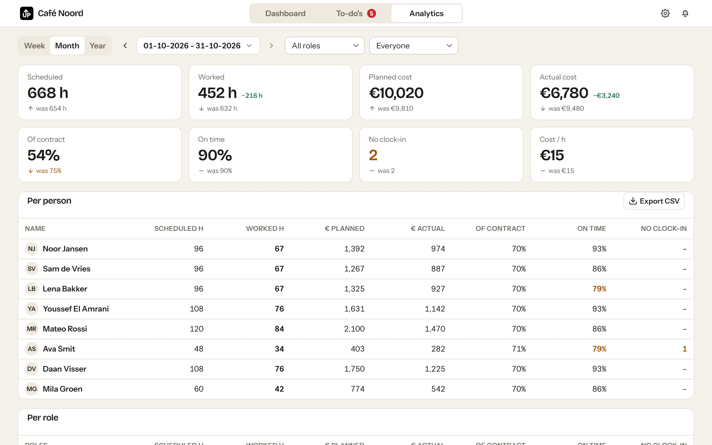The width and height of the screenshot is (712, 445).
Task: Switch to the Dashboard tab
Action: pyautogui.click(x=285, y=13)
